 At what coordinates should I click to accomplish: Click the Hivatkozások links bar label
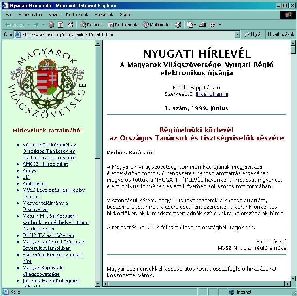click(281, 34)
